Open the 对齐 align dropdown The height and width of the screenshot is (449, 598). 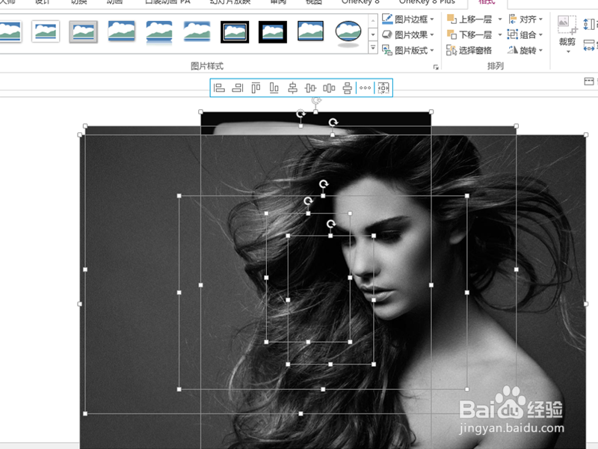click(x=525, y=19)
